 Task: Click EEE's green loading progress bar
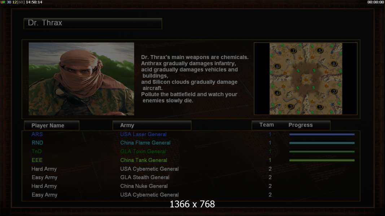(x=322, y=161)
